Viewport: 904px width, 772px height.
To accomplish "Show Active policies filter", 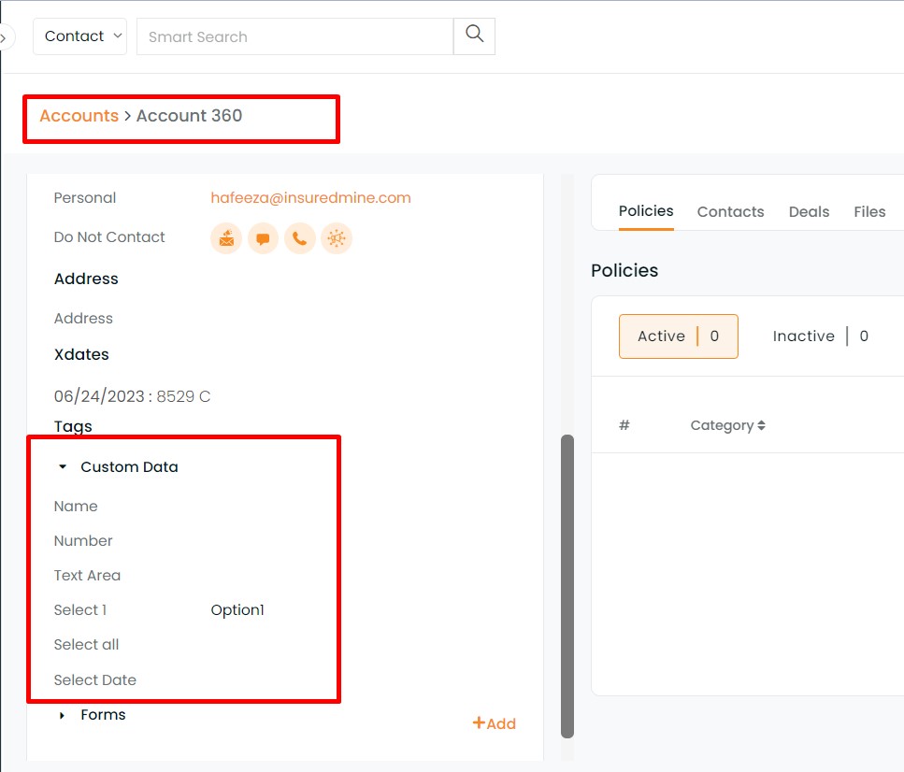I will click(x=679, y=336).
